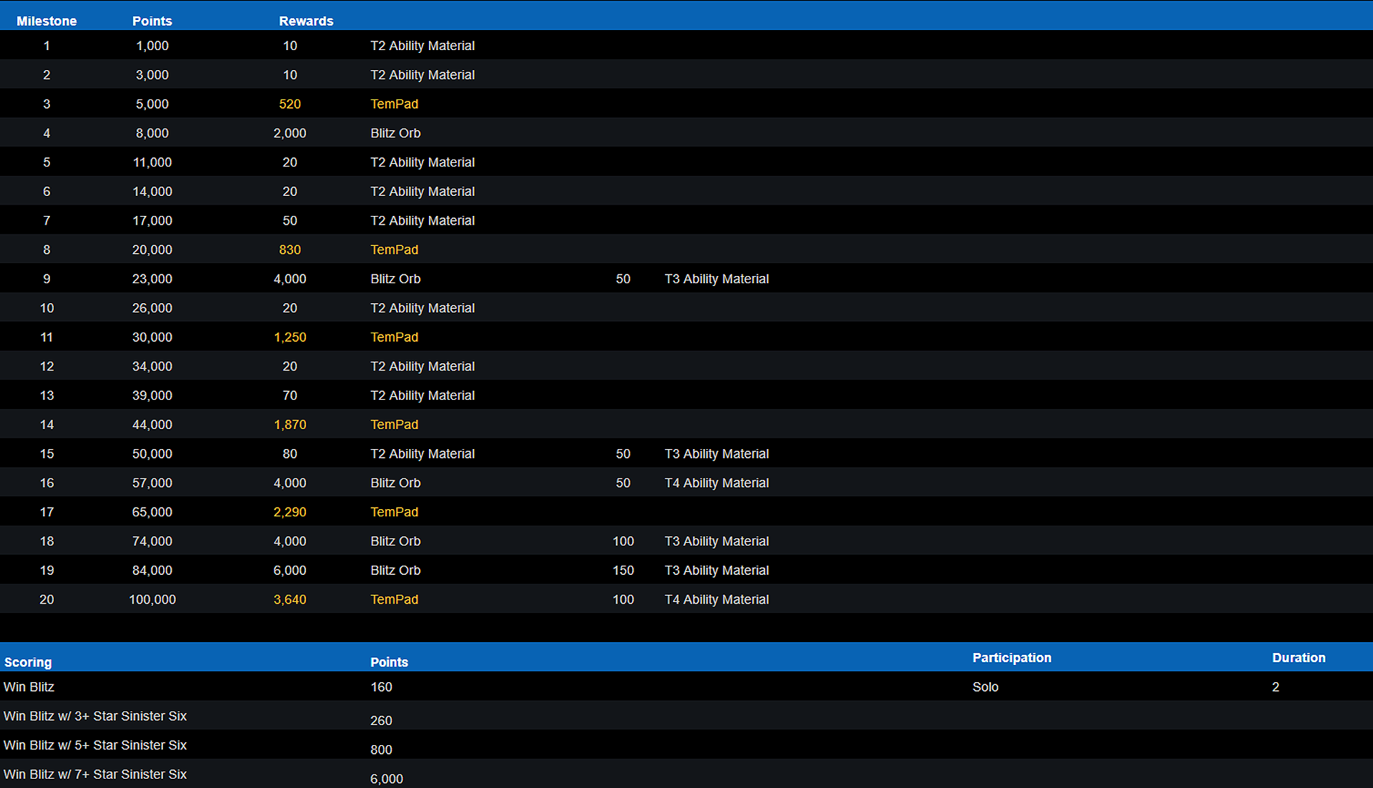The image size is (1373, 788).
Task: Click T4 Ability Material in milestone 16
Action: 717,483
